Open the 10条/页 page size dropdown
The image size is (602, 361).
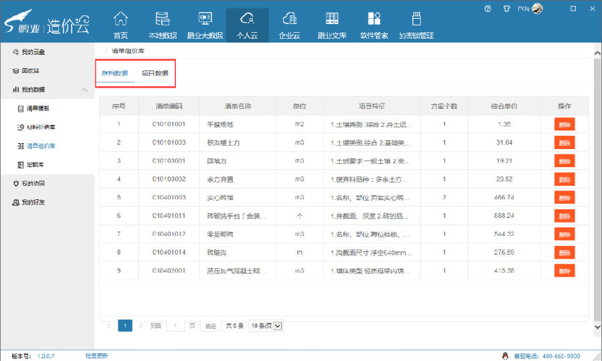(x=266, y=326)
